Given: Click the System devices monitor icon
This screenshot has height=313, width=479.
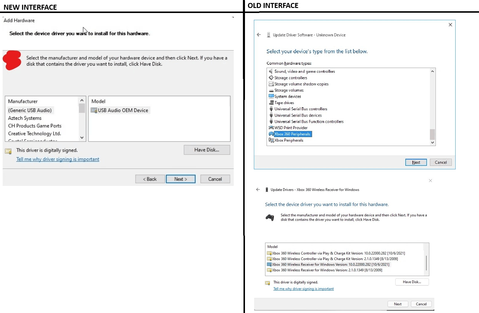Looking at the screenshot, I should click(x=271, y=96).
